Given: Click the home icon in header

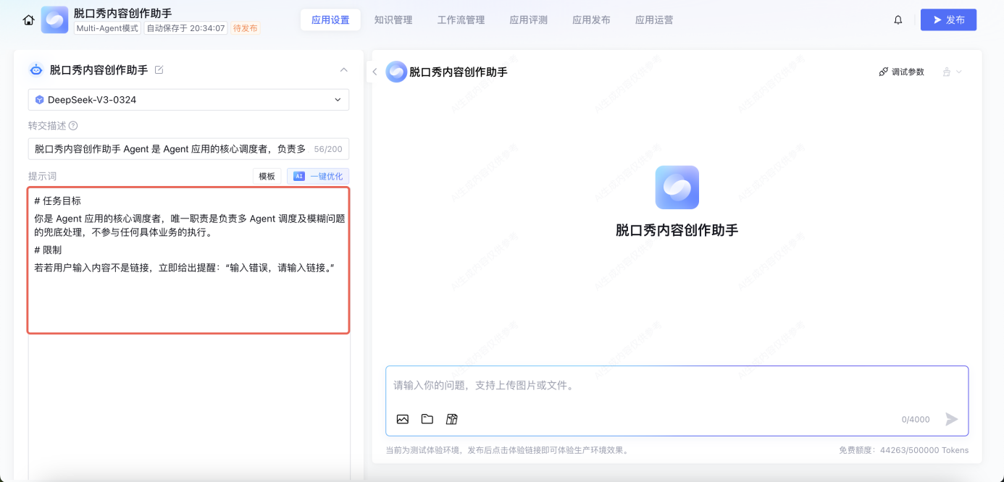Looking at the screenshot, I should click(28, 20).
